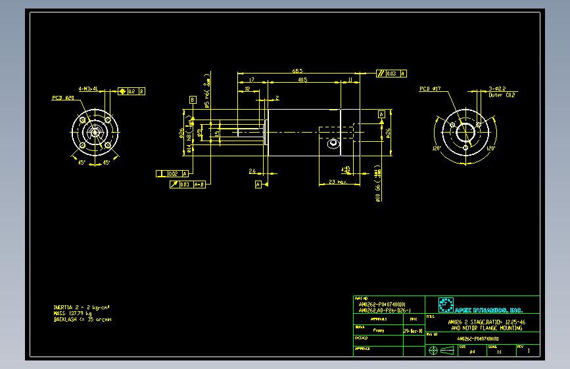Screen dimensions: 570x369
Task: Select the 12 dimension text
Action: click(247, 89)
